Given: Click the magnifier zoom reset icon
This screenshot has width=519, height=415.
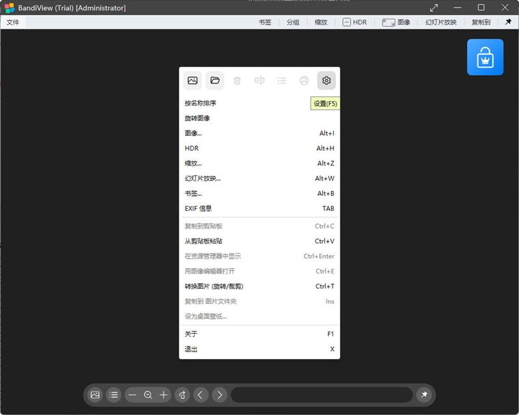Looking at the screenshot, I should (148, 395).
